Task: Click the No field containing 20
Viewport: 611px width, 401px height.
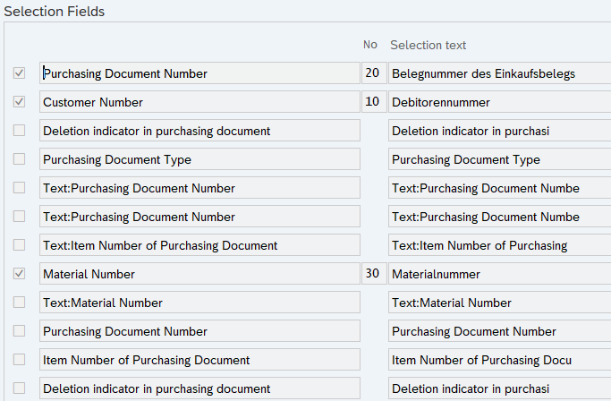Action: click(372, 73)
